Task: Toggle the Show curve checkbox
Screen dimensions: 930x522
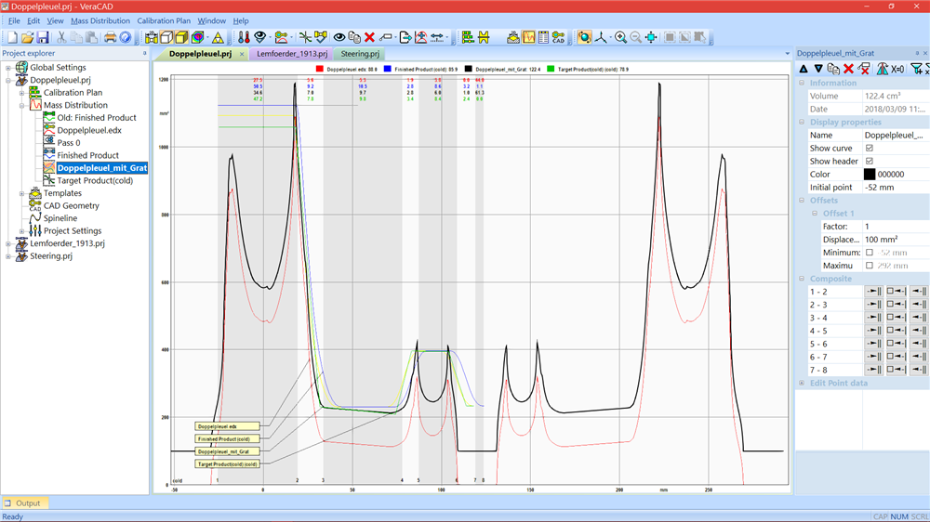Action: (870, 149)
